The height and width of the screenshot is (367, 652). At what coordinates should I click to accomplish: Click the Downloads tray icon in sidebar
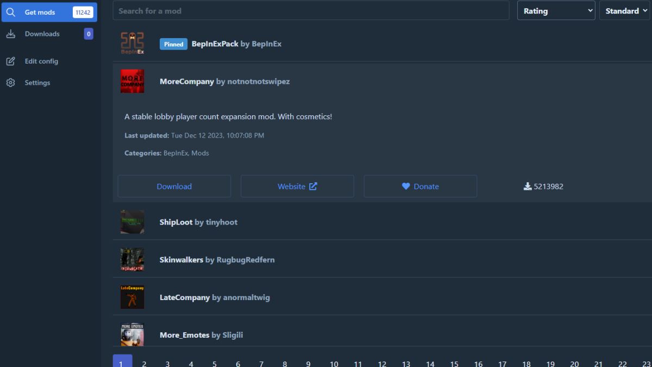click(10, 34)
